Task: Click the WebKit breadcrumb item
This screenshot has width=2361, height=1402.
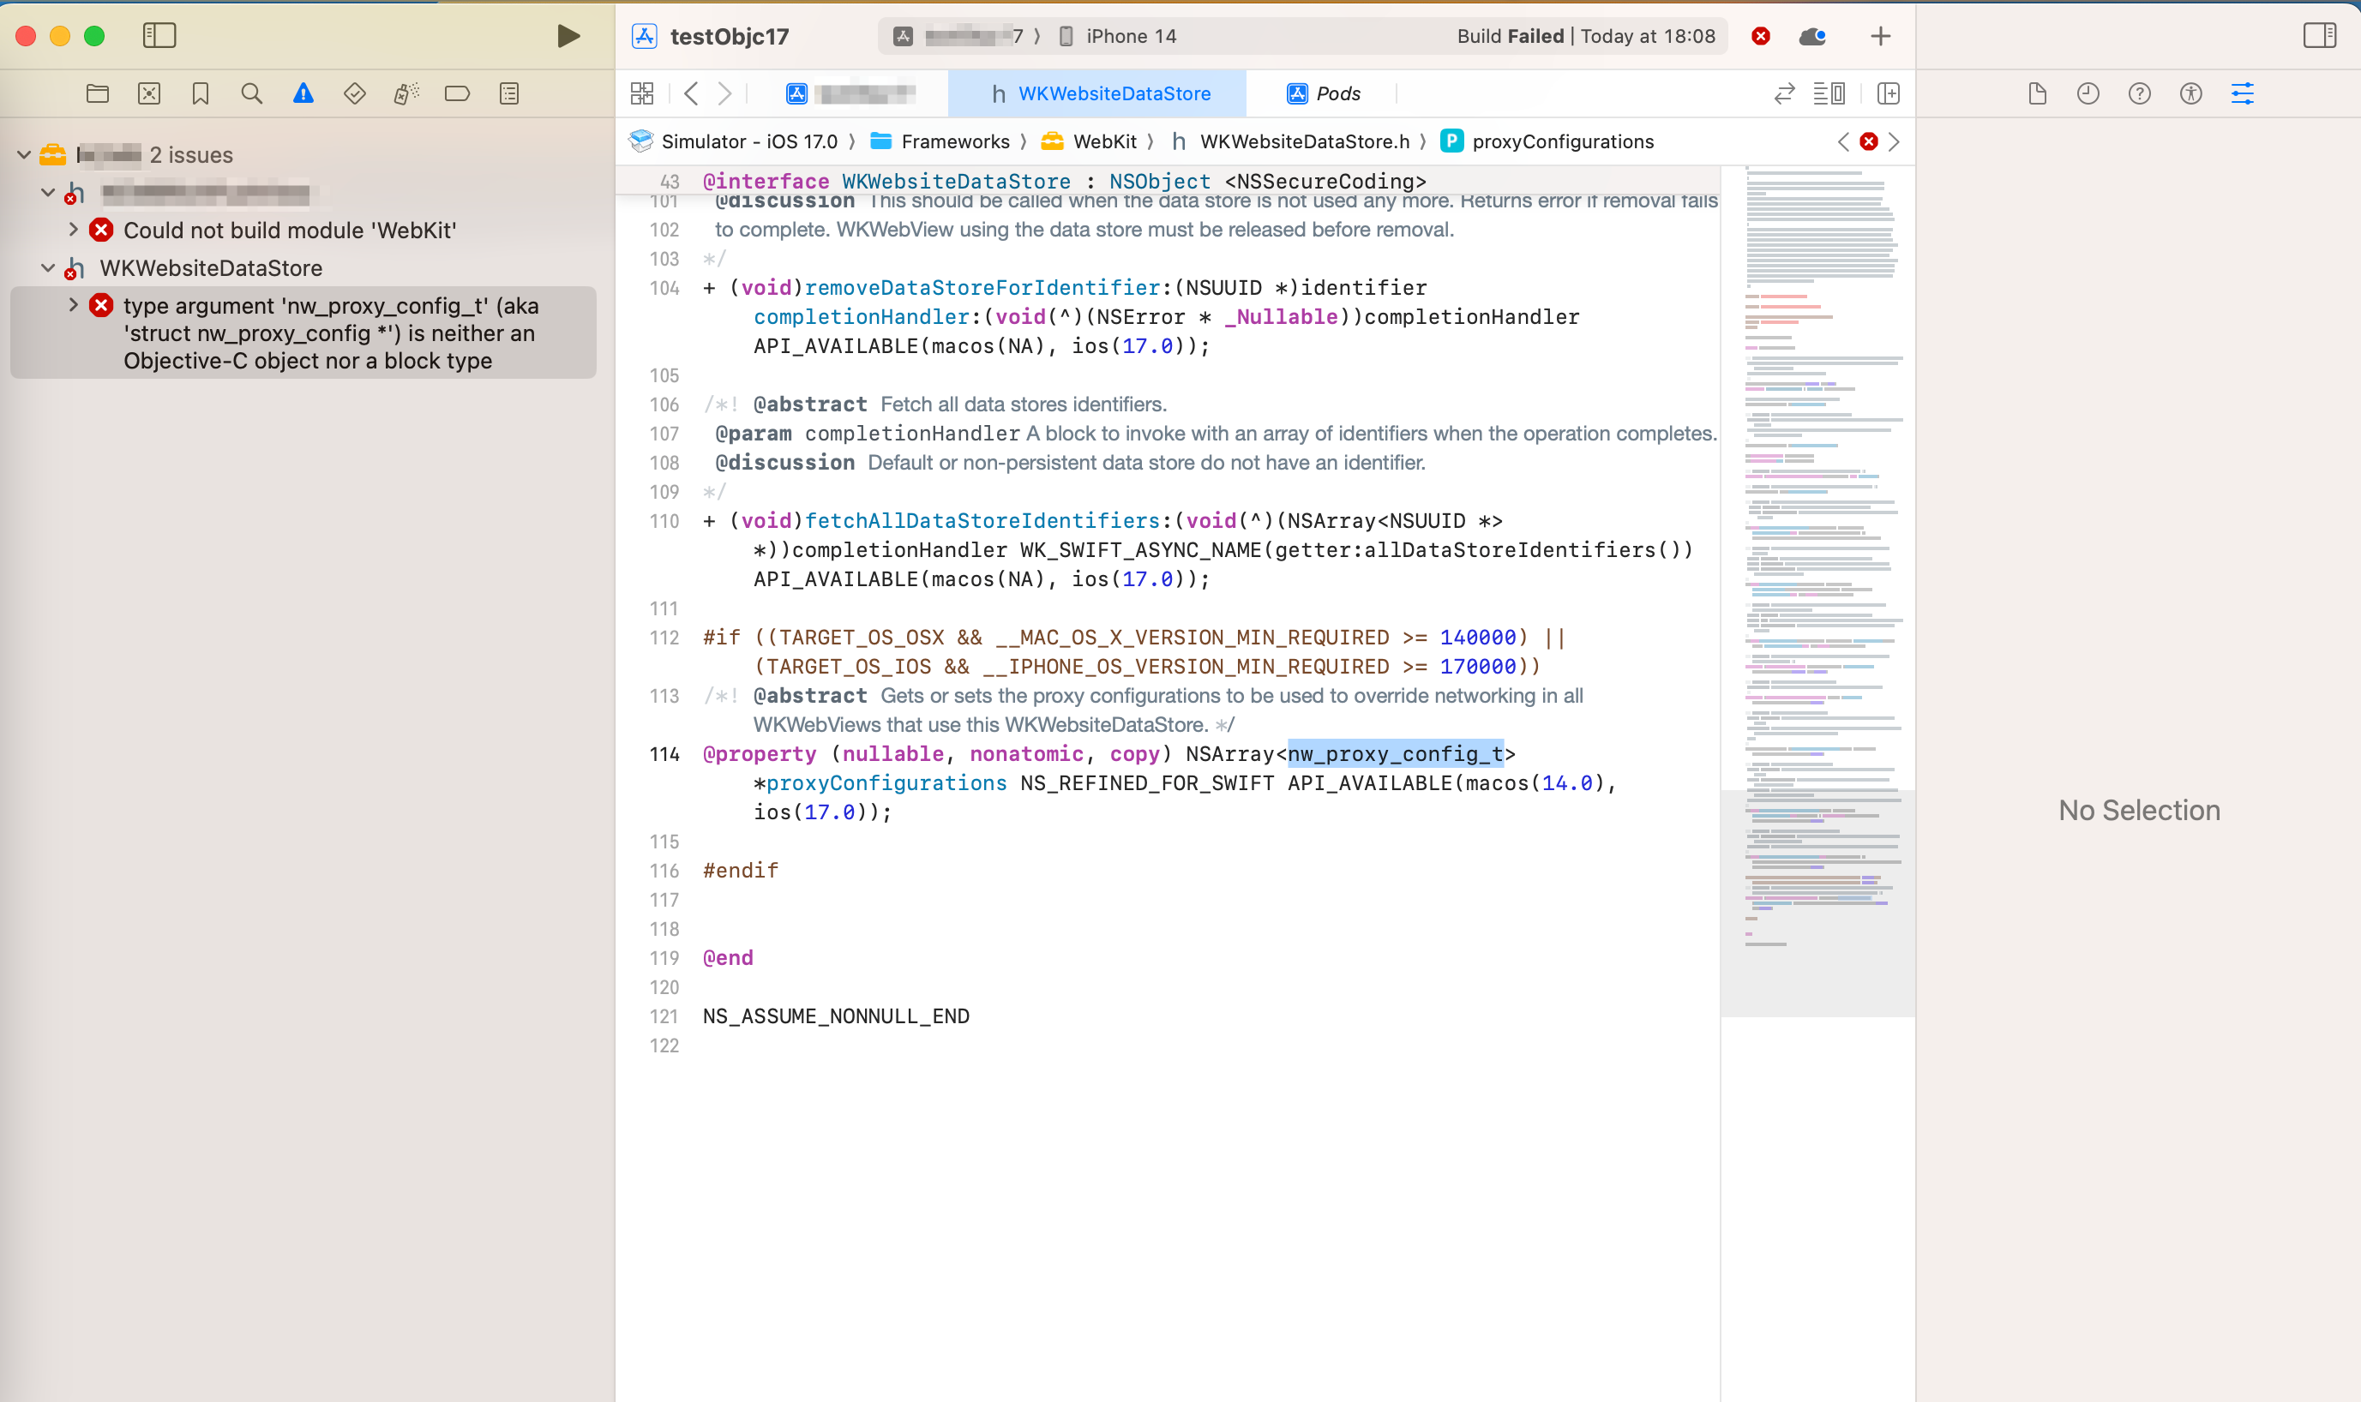Action: click(1089, 141)
